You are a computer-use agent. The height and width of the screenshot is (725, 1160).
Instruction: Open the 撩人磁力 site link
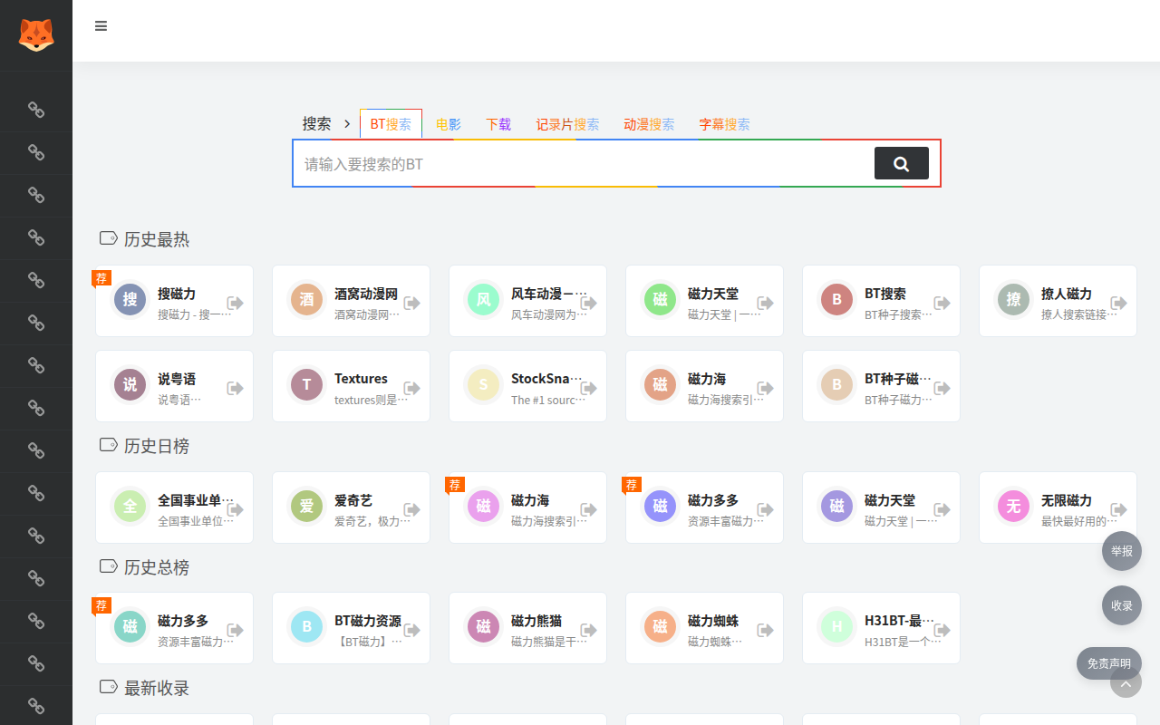tap(1067, 294)
